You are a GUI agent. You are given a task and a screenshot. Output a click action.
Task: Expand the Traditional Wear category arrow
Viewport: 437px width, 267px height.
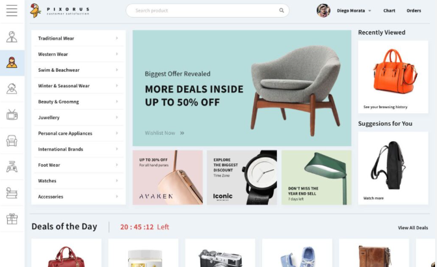click(117, 38)
